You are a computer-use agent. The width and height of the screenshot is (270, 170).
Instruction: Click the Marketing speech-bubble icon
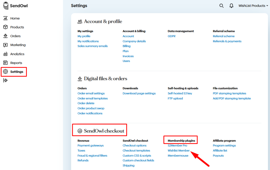[x=6, y=45]
